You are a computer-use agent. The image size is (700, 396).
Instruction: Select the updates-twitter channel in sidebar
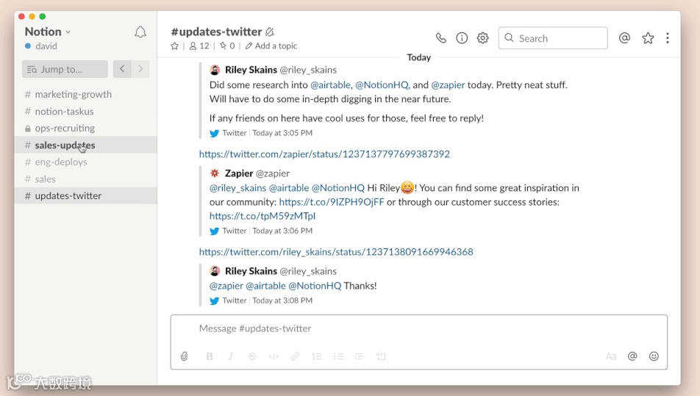(x=86, y=195)
